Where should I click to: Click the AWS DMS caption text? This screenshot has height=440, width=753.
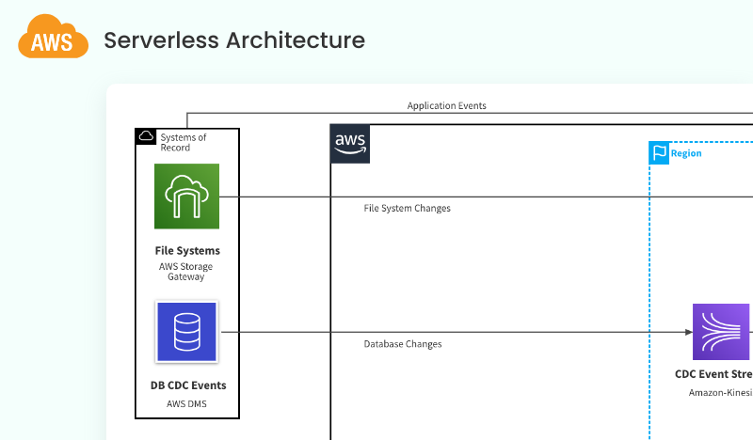[186, 404]
